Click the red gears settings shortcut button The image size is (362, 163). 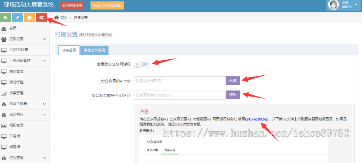(41, 18)
